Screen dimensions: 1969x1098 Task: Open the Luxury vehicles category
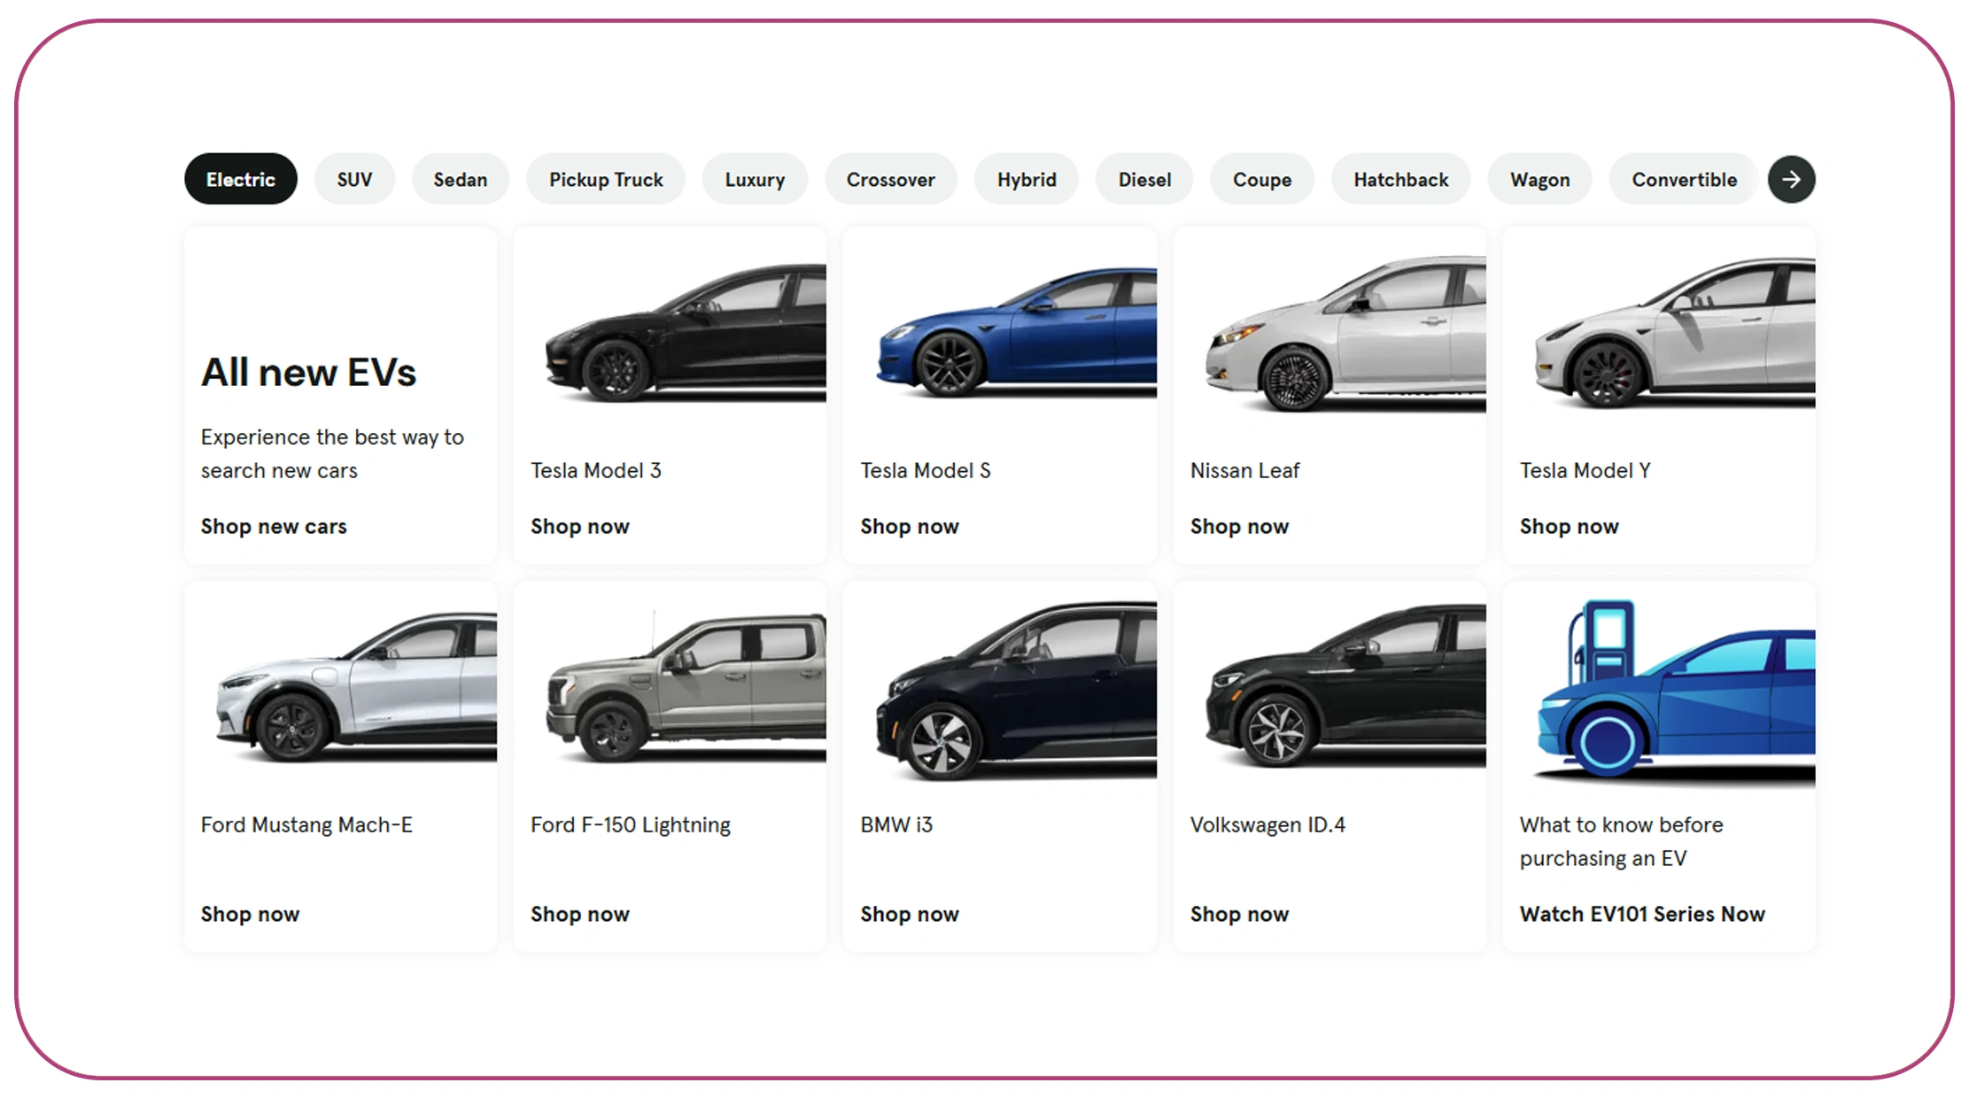[755, 179]
